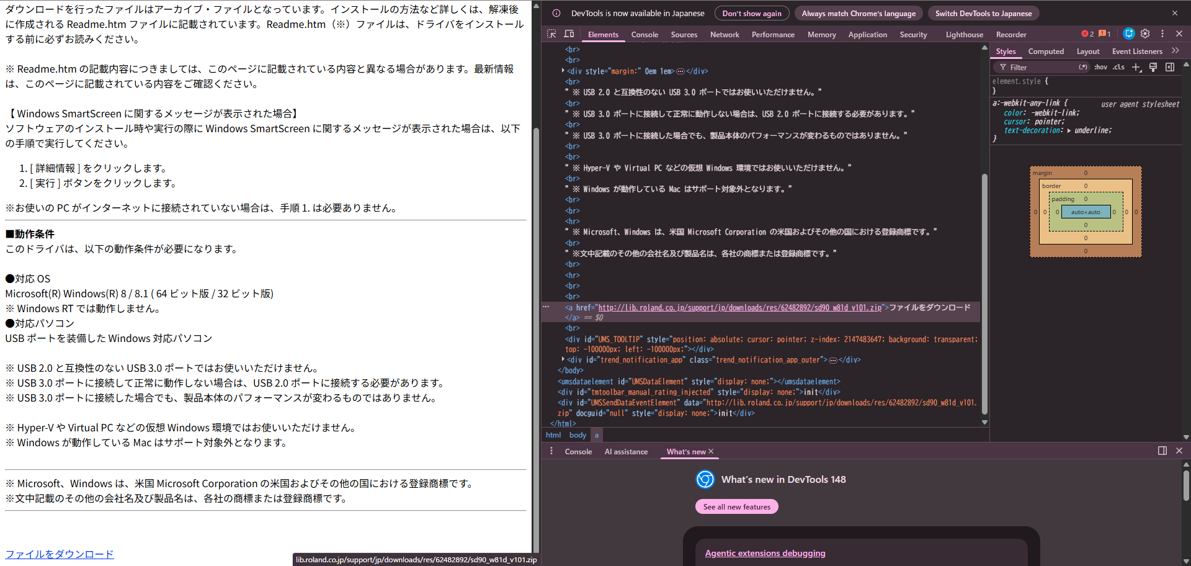Open the DevTools three-dot customize menu
Viewport: 1191px width, 566px height.
(x=1162, y=34)
